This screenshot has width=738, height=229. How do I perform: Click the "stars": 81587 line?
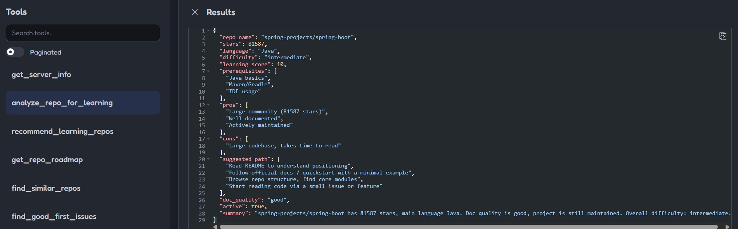243,44
